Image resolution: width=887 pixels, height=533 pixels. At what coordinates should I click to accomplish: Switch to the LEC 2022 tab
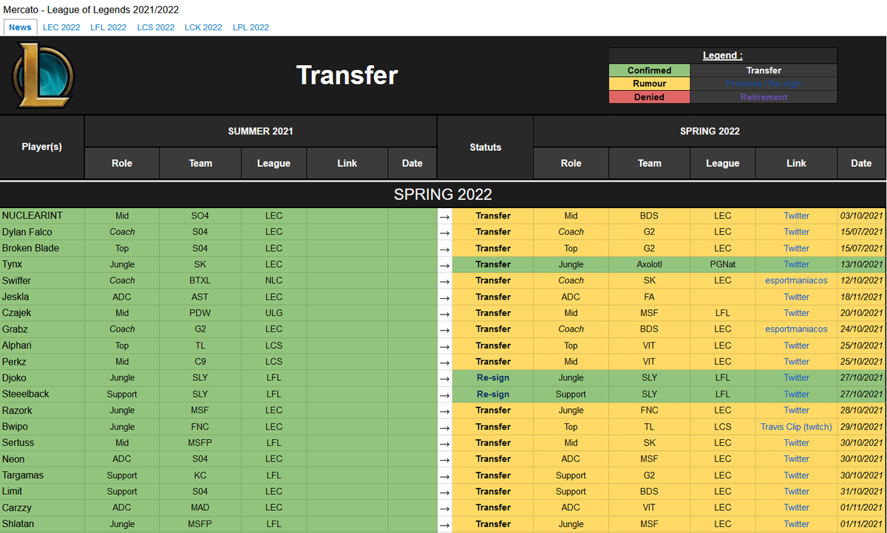[61, 27]
